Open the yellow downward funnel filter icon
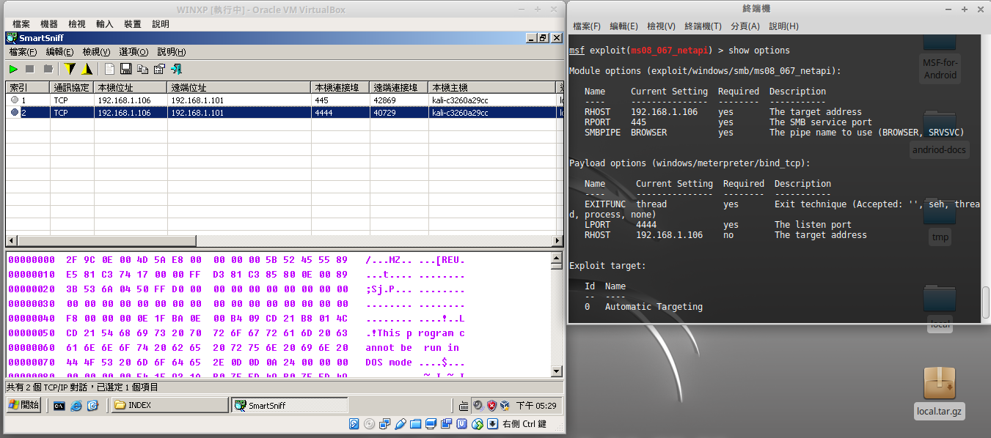The image size is (991, 438). pyautogui.click(x=70, y=69)
